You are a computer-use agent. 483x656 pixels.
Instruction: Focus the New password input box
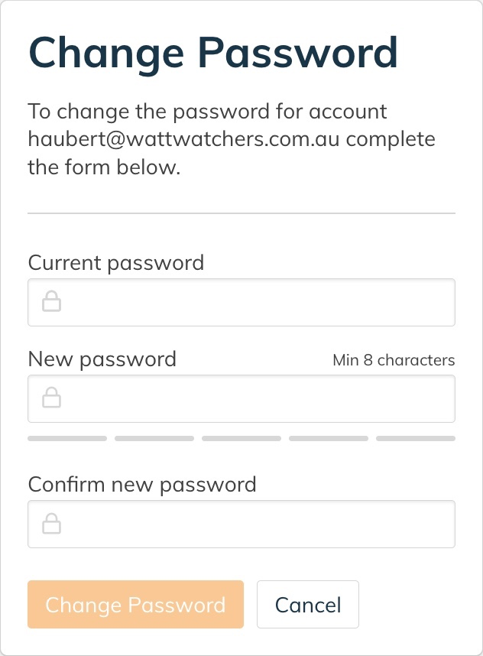pos(241,398)
